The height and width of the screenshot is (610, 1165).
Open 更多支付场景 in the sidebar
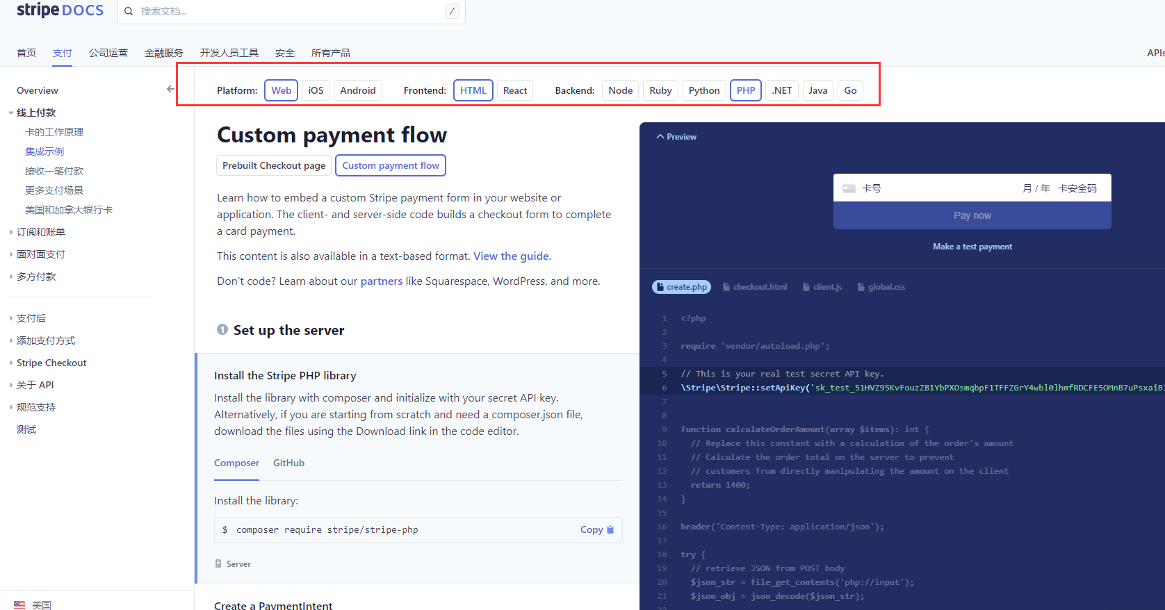54,190
